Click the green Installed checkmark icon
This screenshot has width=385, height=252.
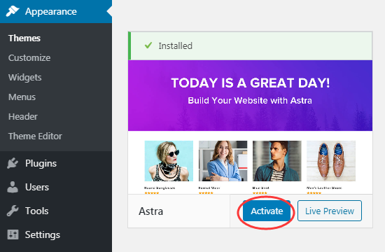[148, 45]
